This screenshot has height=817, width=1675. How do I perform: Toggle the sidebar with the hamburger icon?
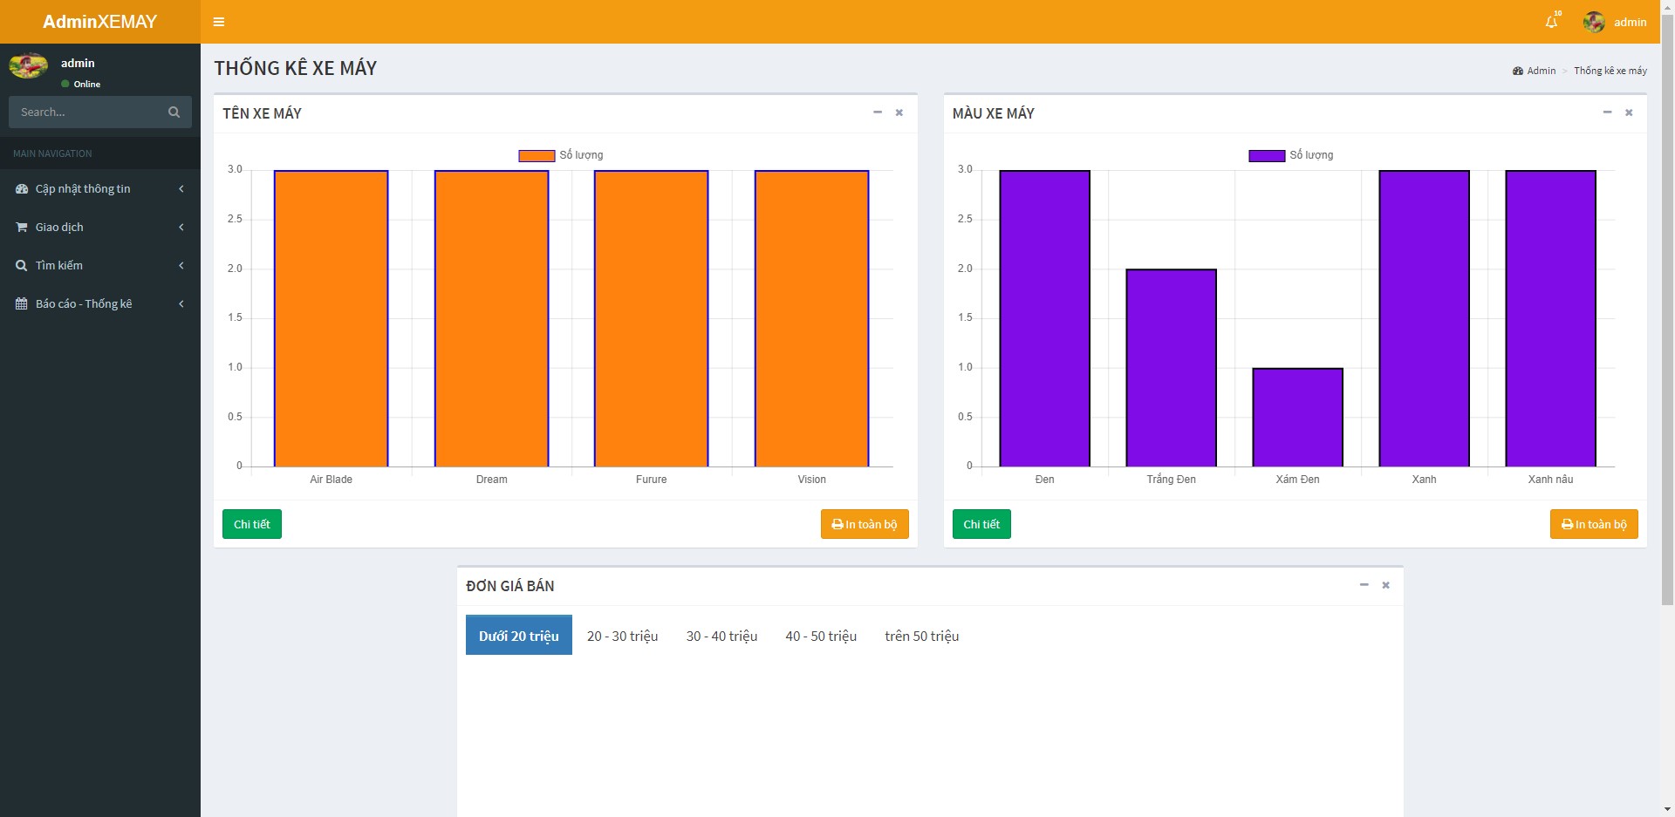coord(219,22)
